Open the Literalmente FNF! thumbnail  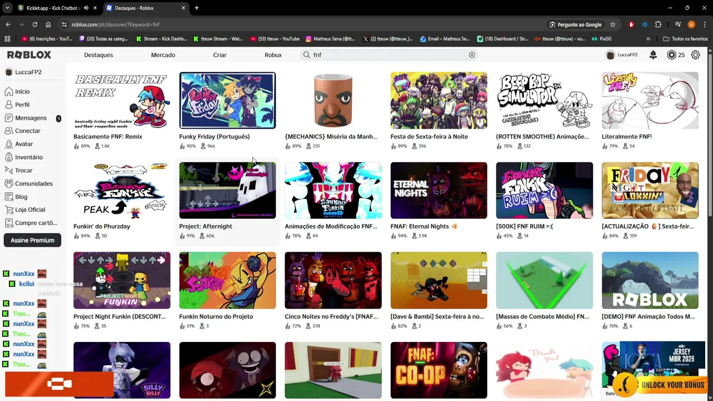pyautogui.click(x=650, y=100)
